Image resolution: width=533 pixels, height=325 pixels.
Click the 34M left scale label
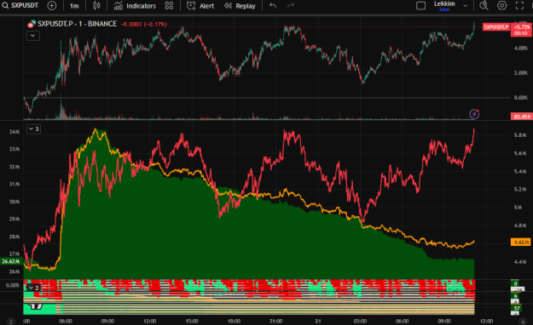pyautogui.click(x=14, y=132)
